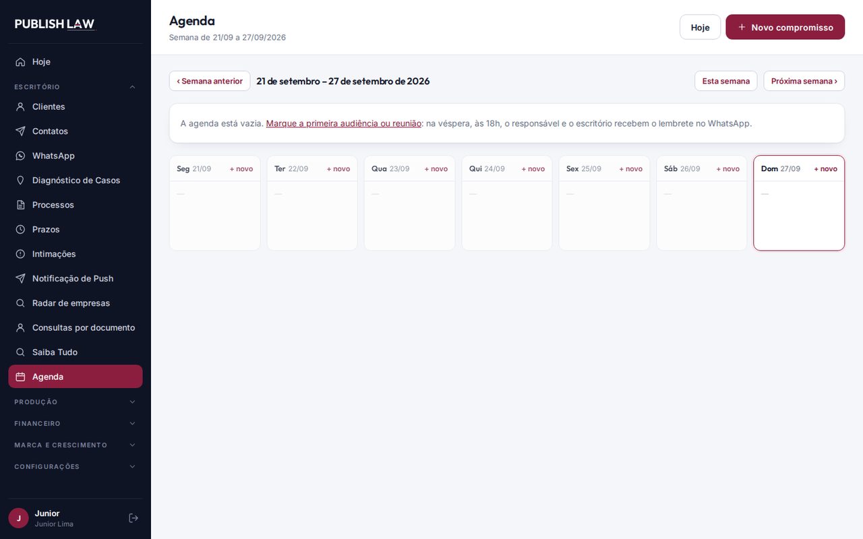Image resolution: width=863 pixels, height=539 pixels.
Task: Click the Junior user avatar
Action: pyautogui.click(x=18, y=518)
